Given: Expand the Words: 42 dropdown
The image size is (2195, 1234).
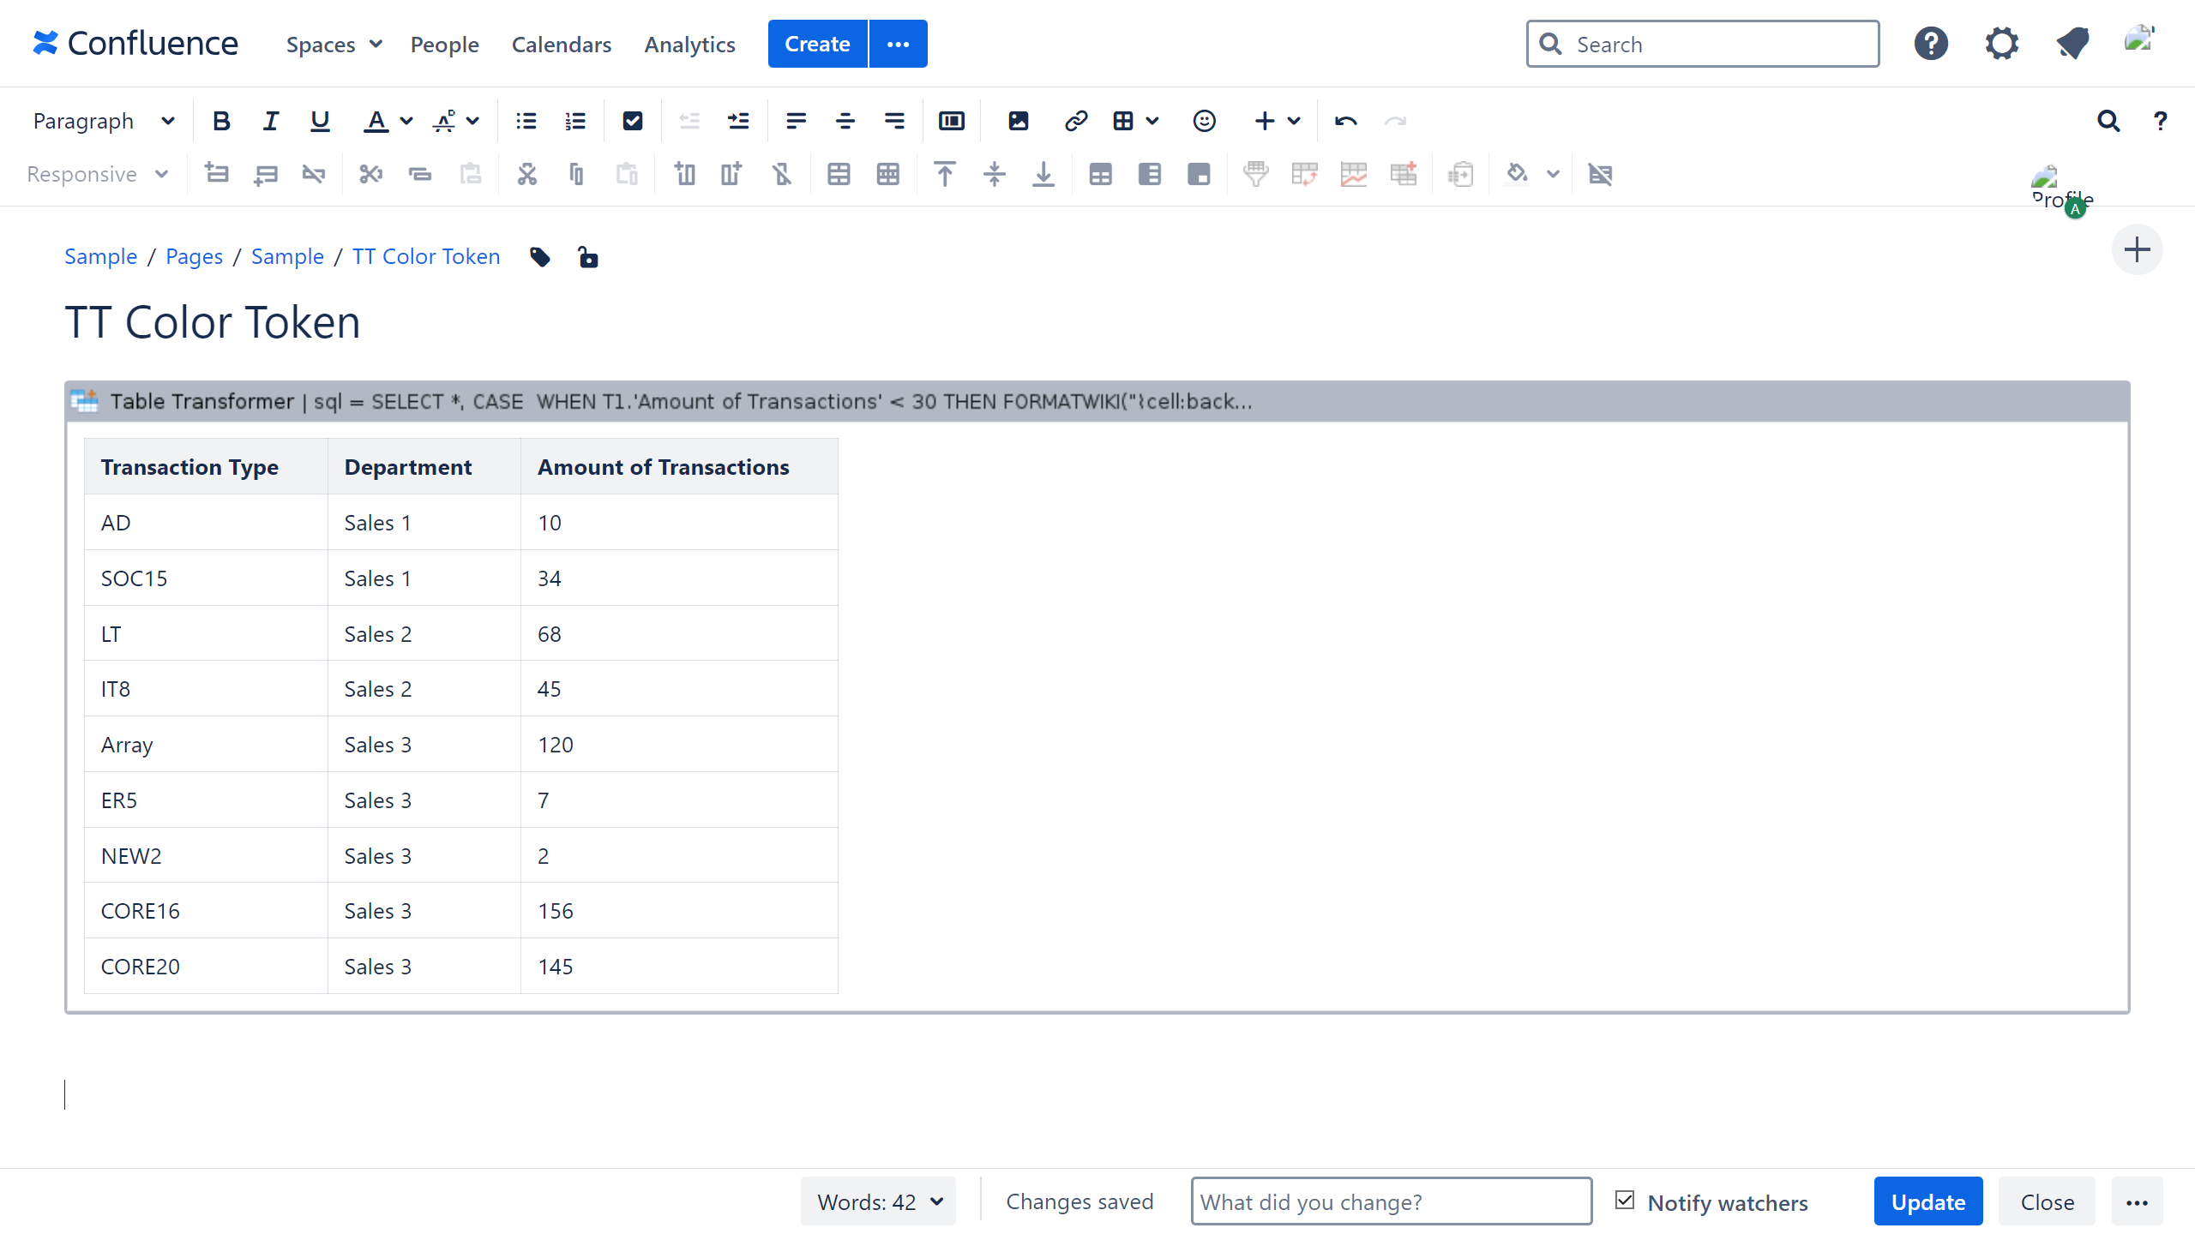Looking at the screenshot, I should click(879, 1201).
